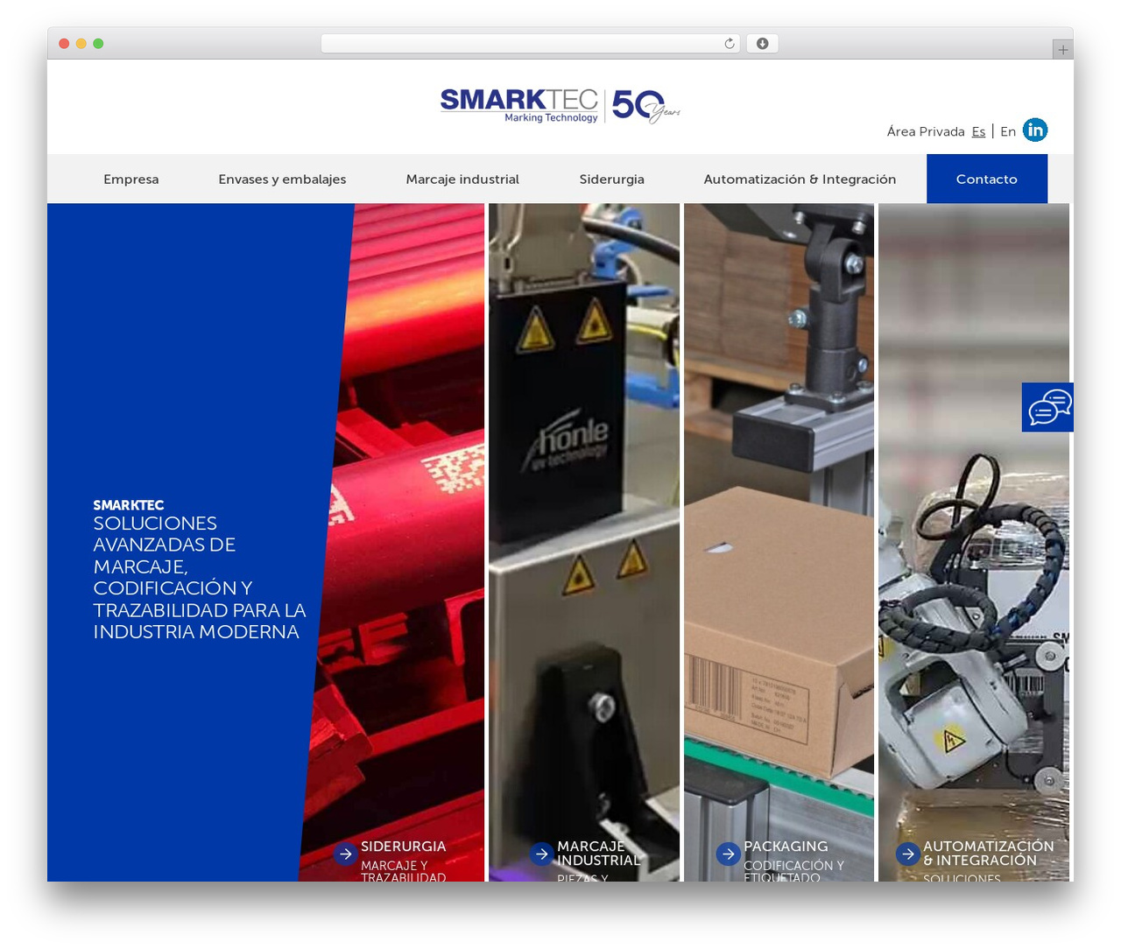The height and width of the screenshot is (949, 1121).
Task: Click the arrow icon beside Marcaje Industrial
Action: 542,854
